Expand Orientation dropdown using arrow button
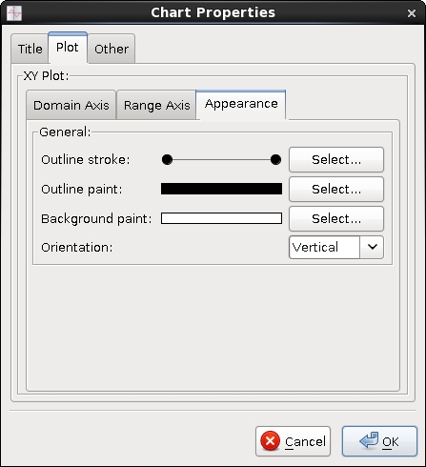The height and width of the screenshot is (467, 426). tap(372, 247)
